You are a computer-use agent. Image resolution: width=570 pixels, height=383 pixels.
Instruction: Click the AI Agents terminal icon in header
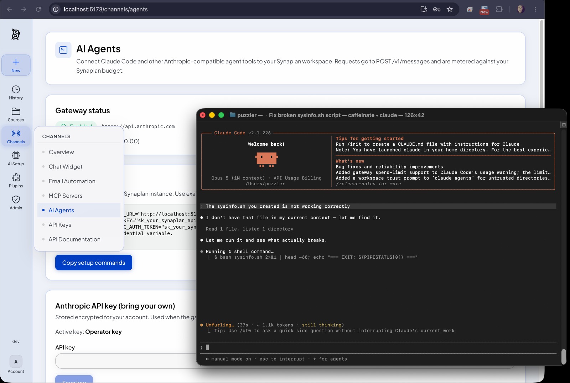pos(63,50)
